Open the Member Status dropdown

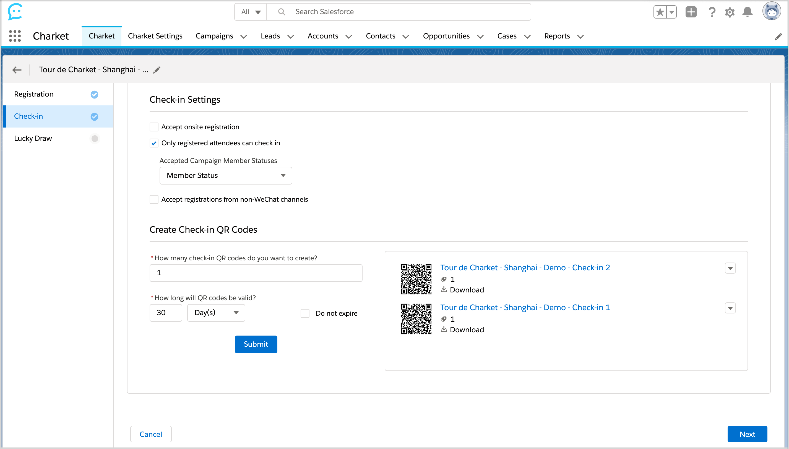tap(226, 175)
